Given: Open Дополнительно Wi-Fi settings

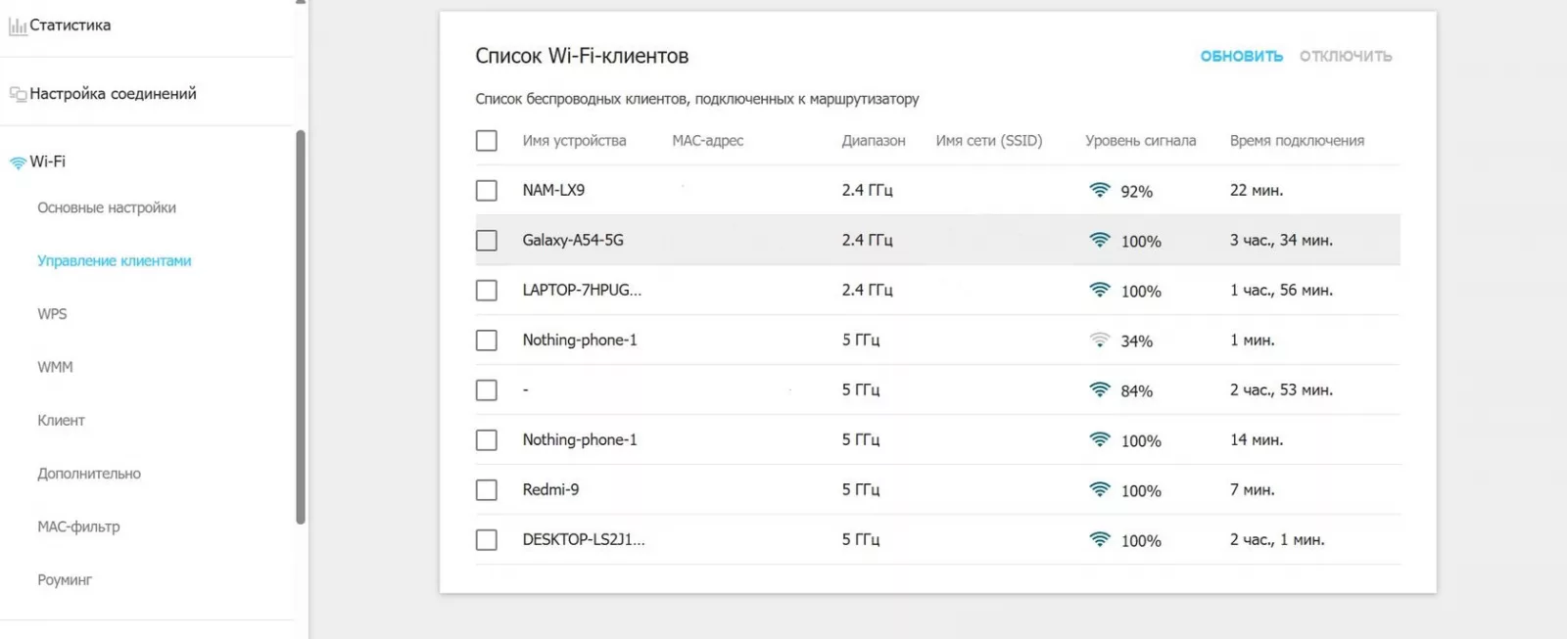Looking at the screenshot, I should coord(89,474).
